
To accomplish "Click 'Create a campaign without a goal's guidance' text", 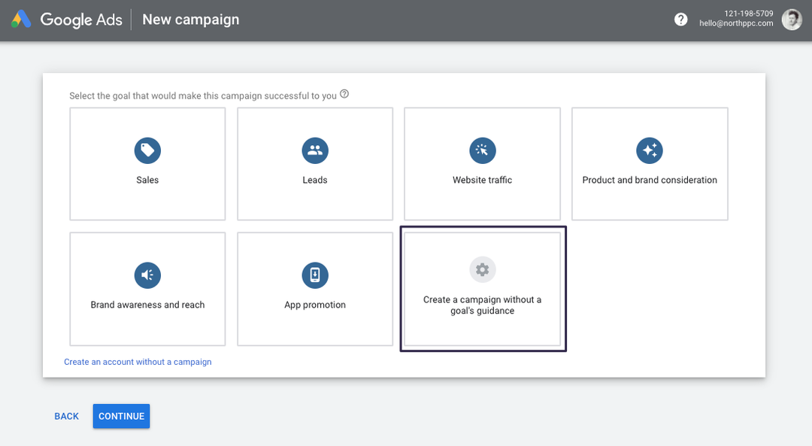I will point(482,305).
